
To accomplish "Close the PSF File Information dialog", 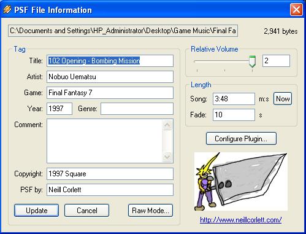I will pos(296,9).
